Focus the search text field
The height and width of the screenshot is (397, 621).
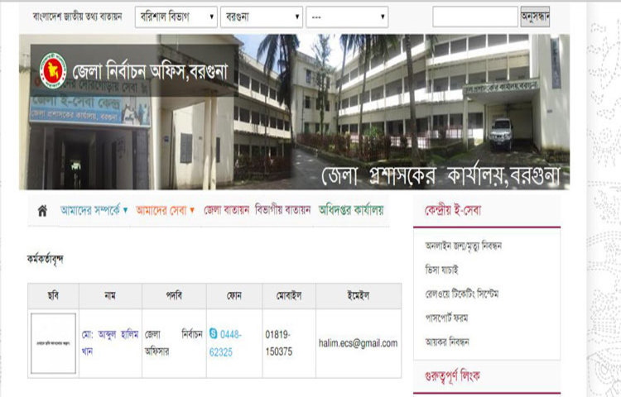[x=475, y=17]
